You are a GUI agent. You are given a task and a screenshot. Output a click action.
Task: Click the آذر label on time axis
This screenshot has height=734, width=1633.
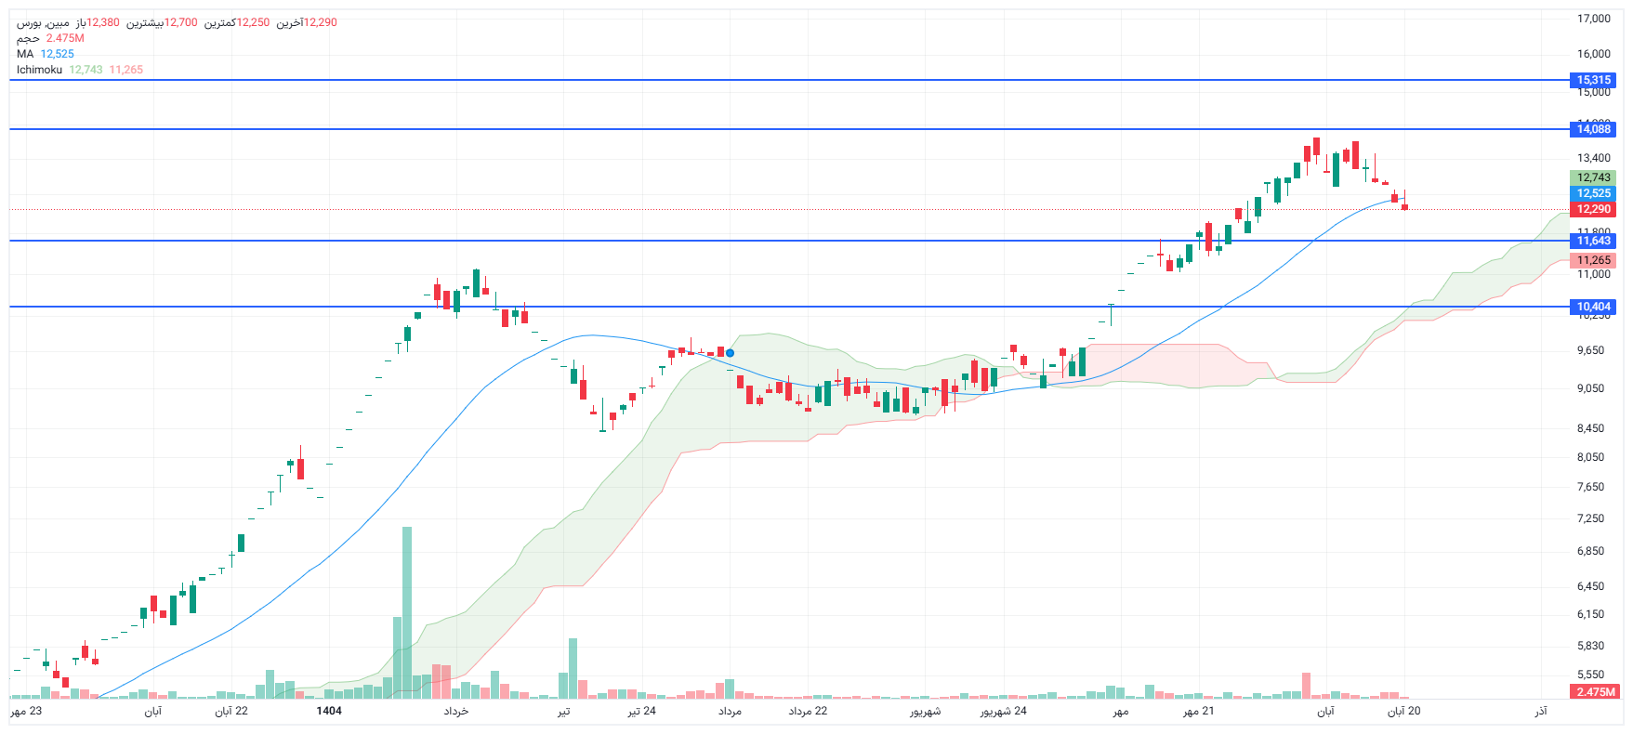1541,711
